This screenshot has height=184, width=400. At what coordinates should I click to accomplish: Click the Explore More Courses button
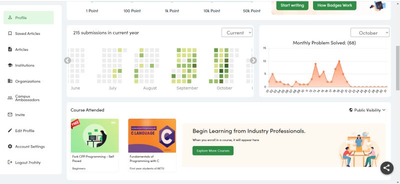(213, 151)
